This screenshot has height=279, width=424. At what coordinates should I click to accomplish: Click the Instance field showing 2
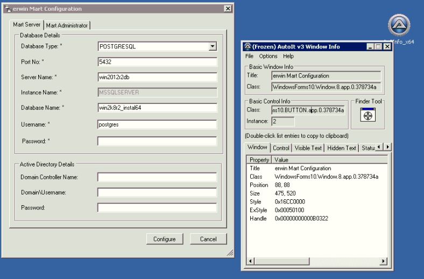(283, 121)
